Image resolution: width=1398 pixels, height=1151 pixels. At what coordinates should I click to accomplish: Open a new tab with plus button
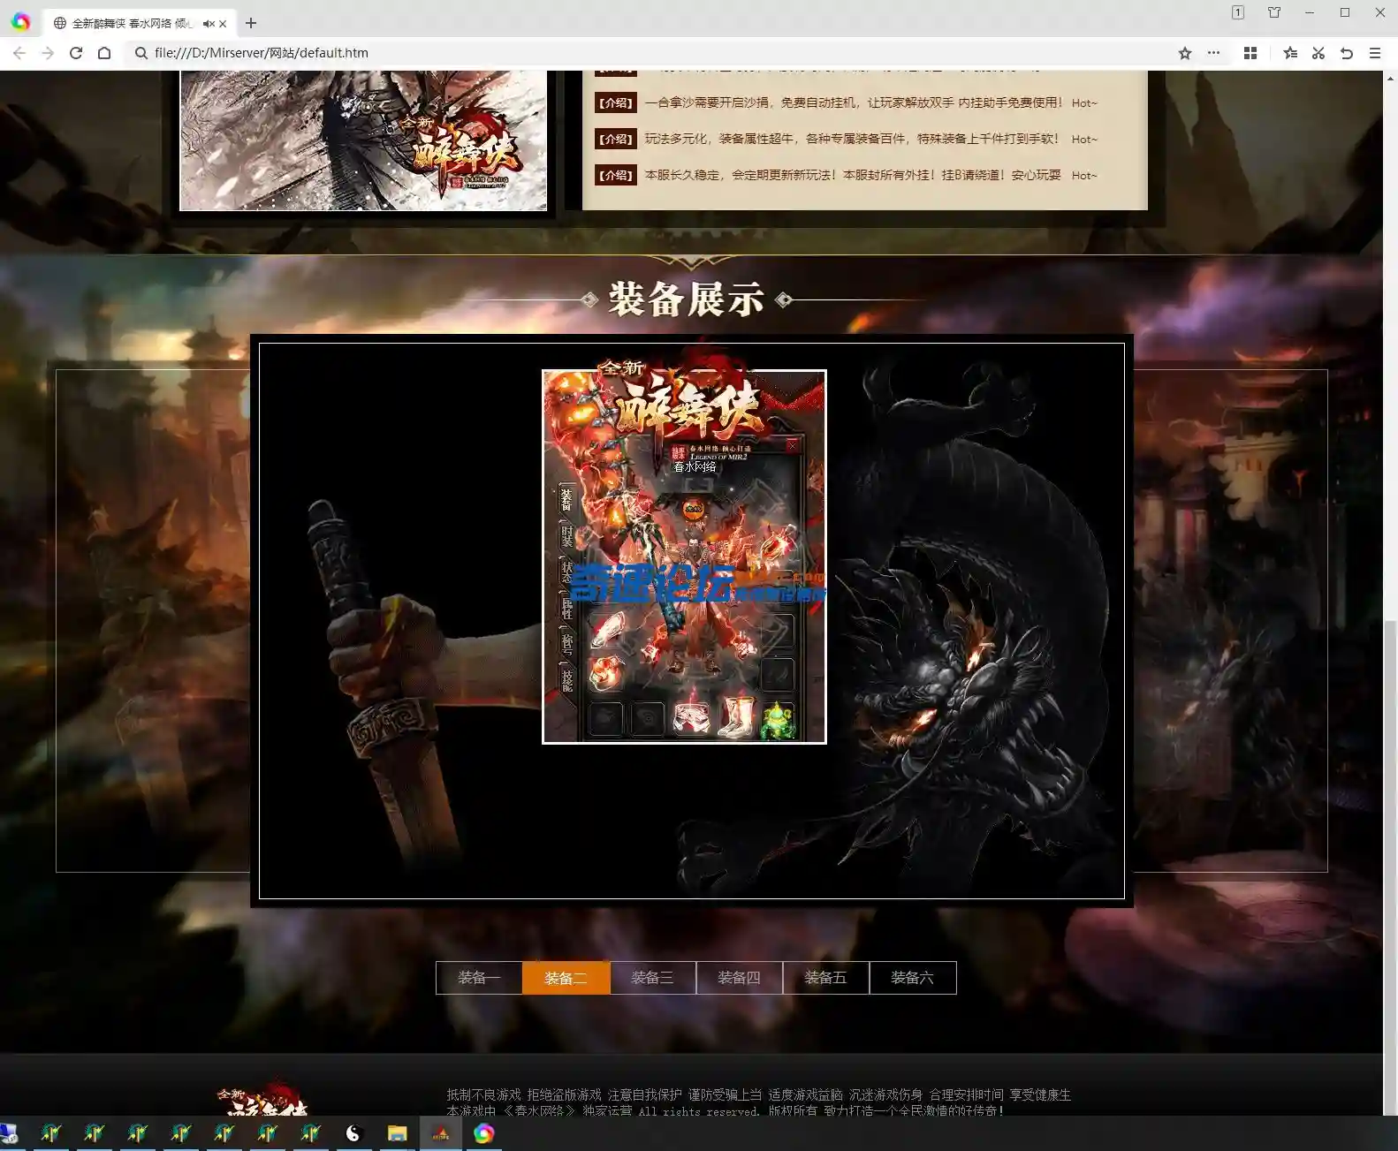coord(251,23)
